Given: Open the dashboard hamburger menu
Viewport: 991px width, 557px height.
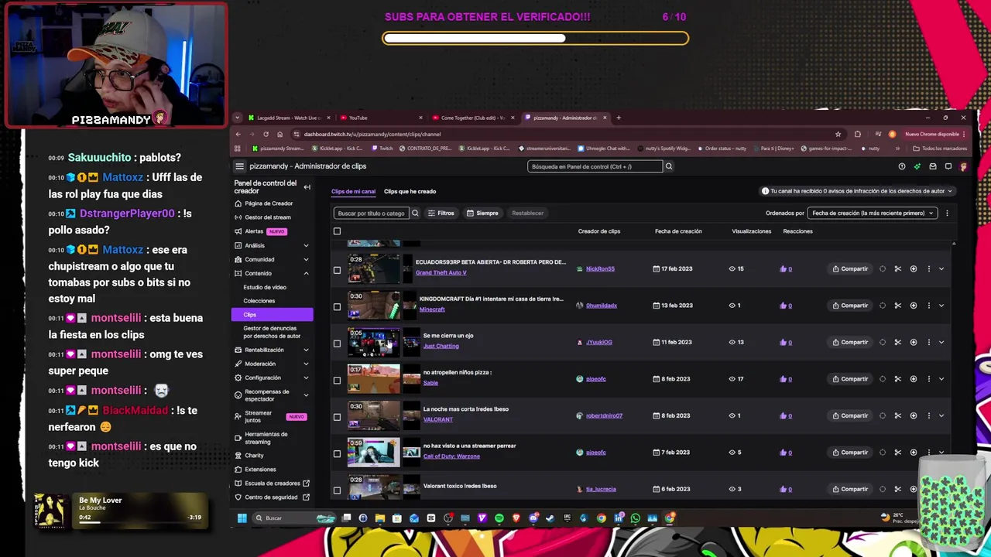Looking at the screenshot, I should click(239, 166).
